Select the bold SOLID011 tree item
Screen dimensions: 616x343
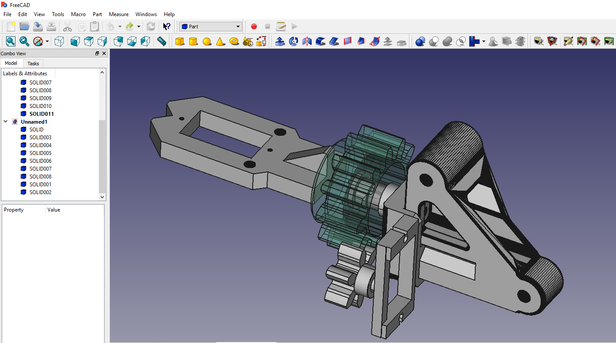pos(41,114)
